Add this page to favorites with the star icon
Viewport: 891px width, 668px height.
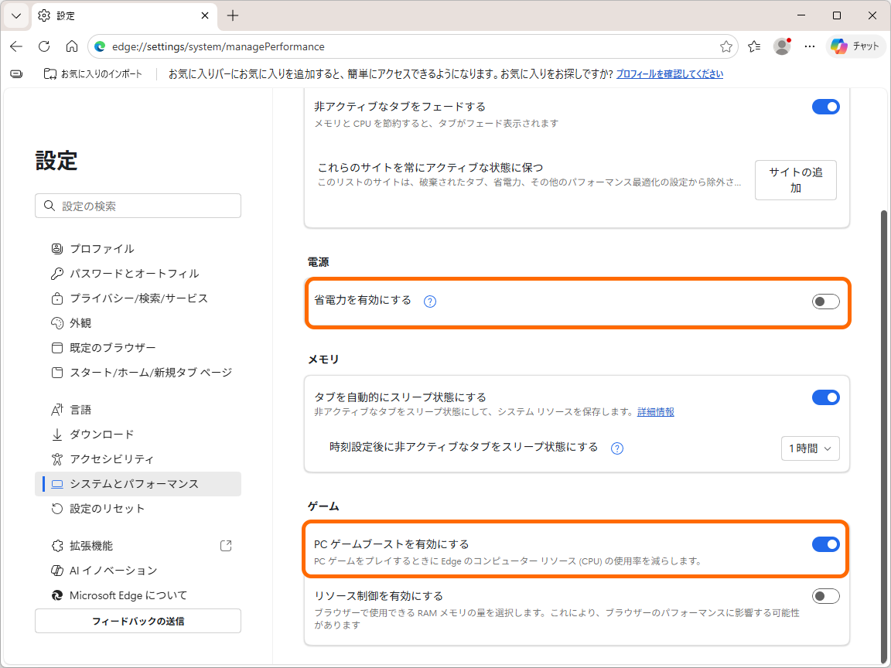click(x=725, y=46)
